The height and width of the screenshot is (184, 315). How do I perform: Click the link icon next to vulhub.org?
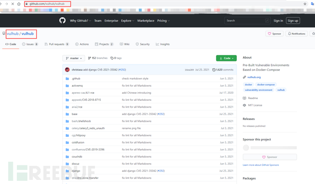(244, 77)
